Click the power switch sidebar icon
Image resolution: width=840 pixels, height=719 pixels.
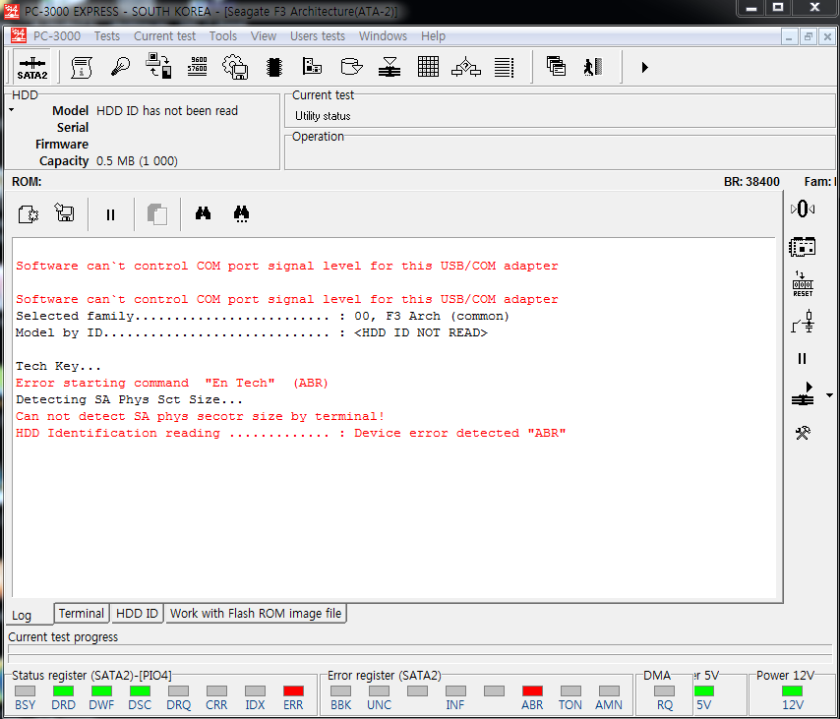point(803,322)
